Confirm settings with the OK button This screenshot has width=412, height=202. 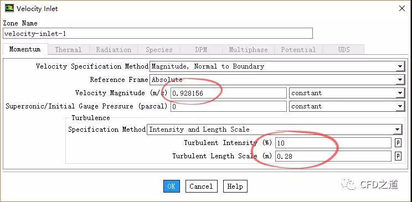click(x=171, y=187)
